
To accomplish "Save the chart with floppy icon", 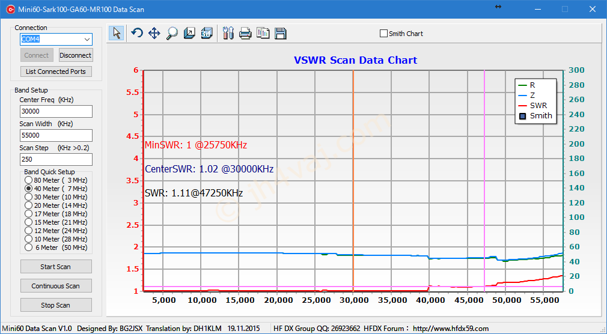I will click(281, 33).
